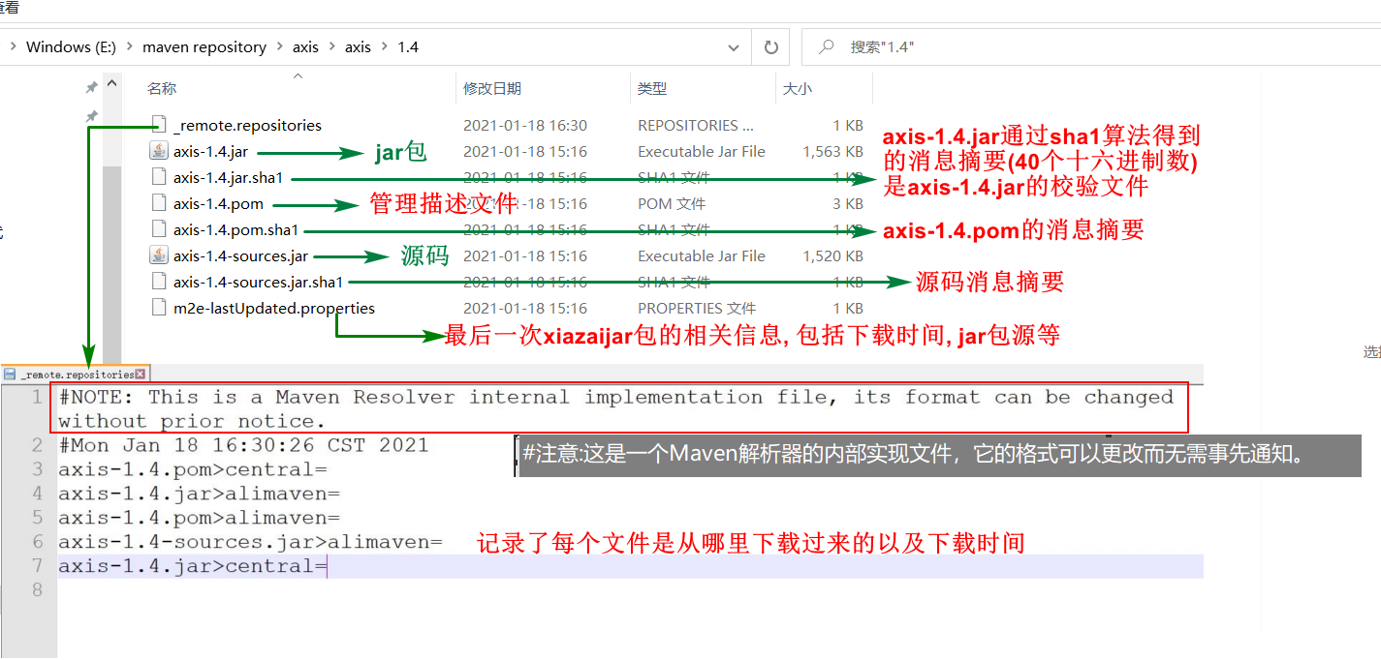Viewport: 1381px width, 660px height.
Task: Click the upper pin icon above the file list
Action: 90,86
